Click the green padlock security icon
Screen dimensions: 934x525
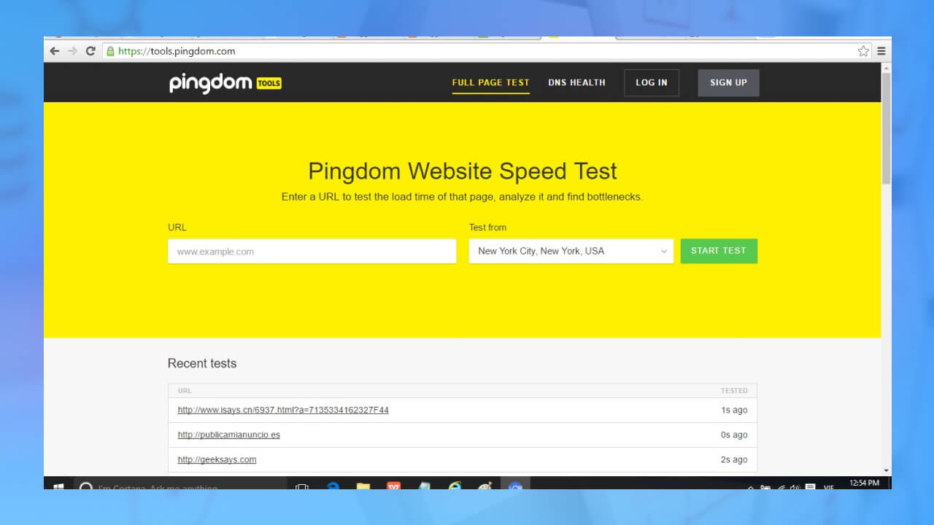click(x=110, y=51)
